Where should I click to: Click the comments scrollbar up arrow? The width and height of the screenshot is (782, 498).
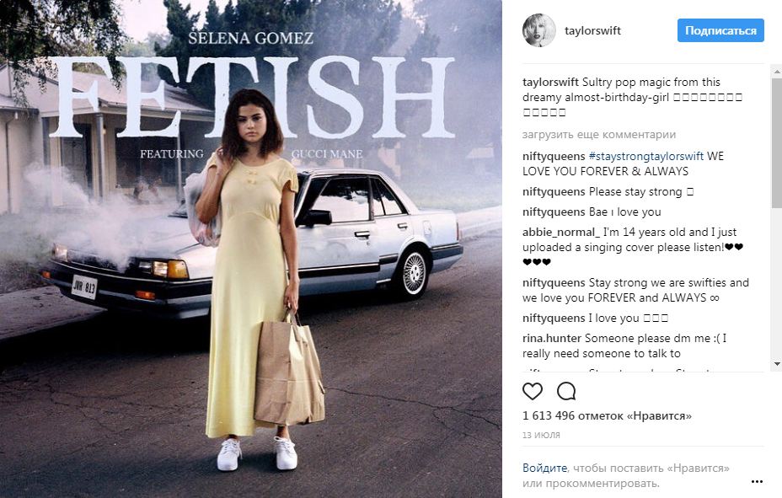[776, 72]
